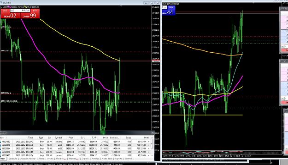Select the xauusd row timed 17:03:34

coord(75,155)
